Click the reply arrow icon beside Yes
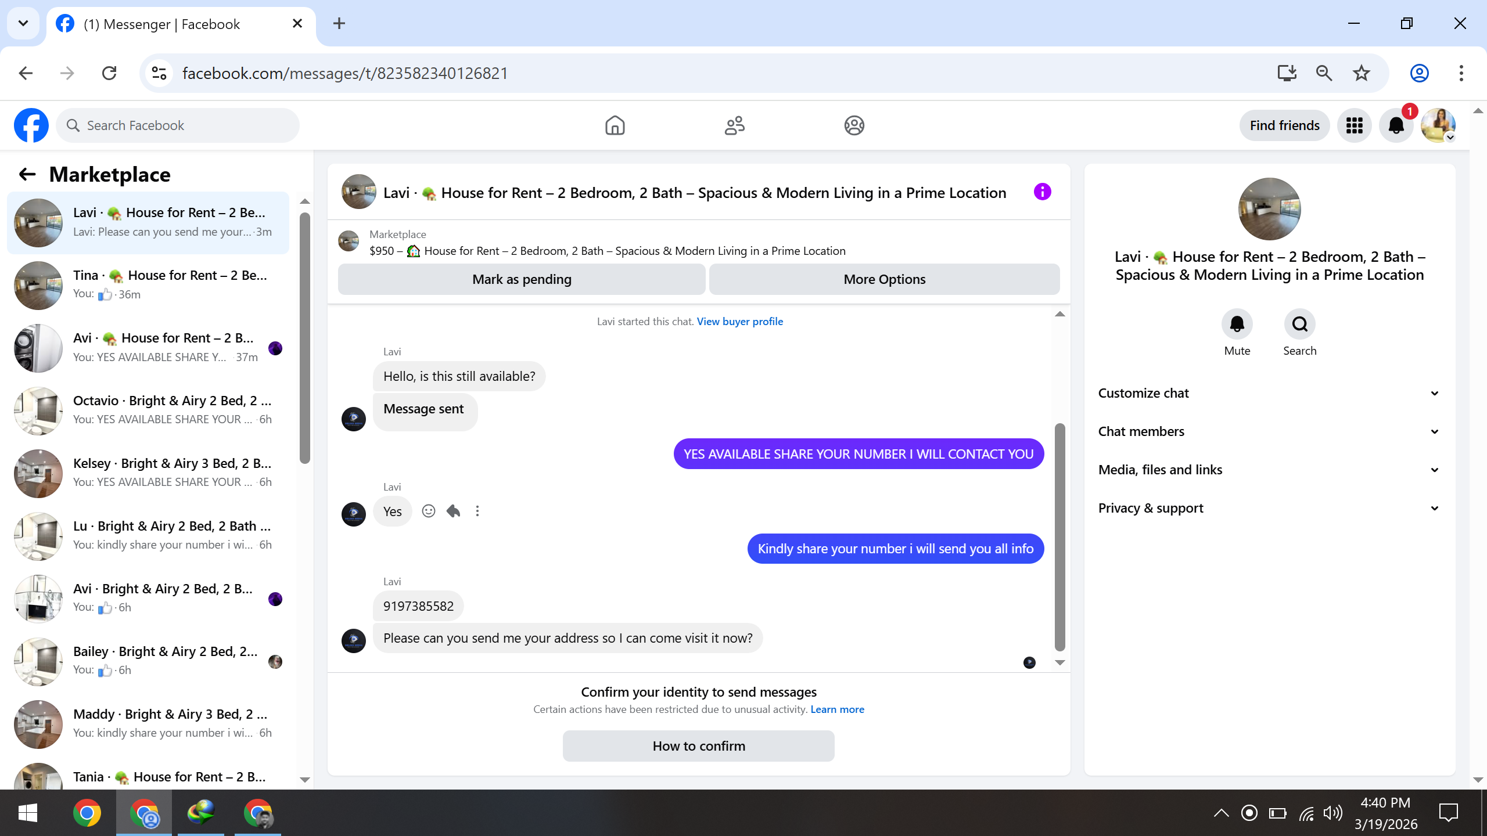 [x=453, y=511]
